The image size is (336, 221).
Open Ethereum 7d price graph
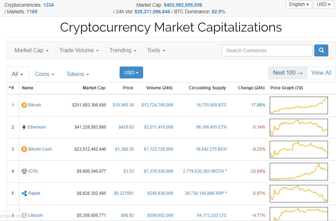tap(299, 127)
